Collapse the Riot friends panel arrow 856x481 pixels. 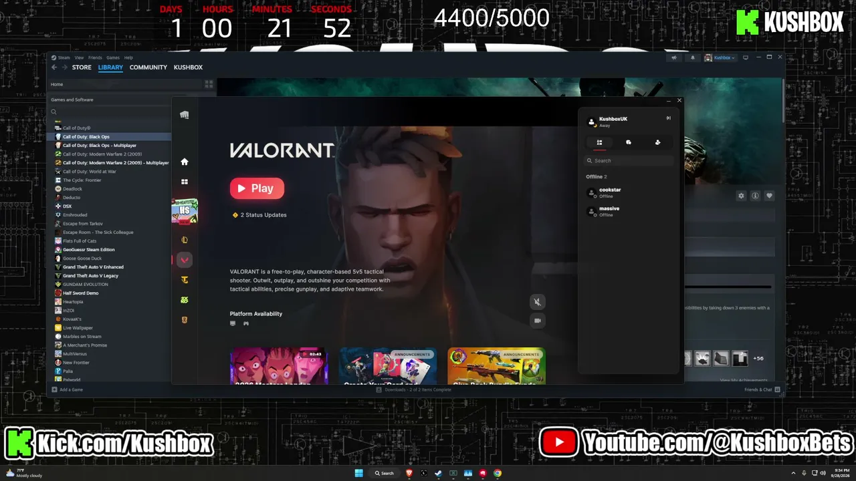point(668,118)
